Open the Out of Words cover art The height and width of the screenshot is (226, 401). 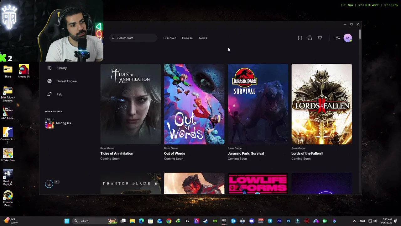pos(194,104)
